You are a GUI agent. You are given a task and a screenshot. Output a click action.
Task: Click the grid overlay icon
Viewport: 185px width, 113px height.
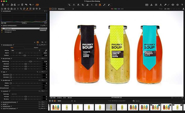(x=156, y=5)
